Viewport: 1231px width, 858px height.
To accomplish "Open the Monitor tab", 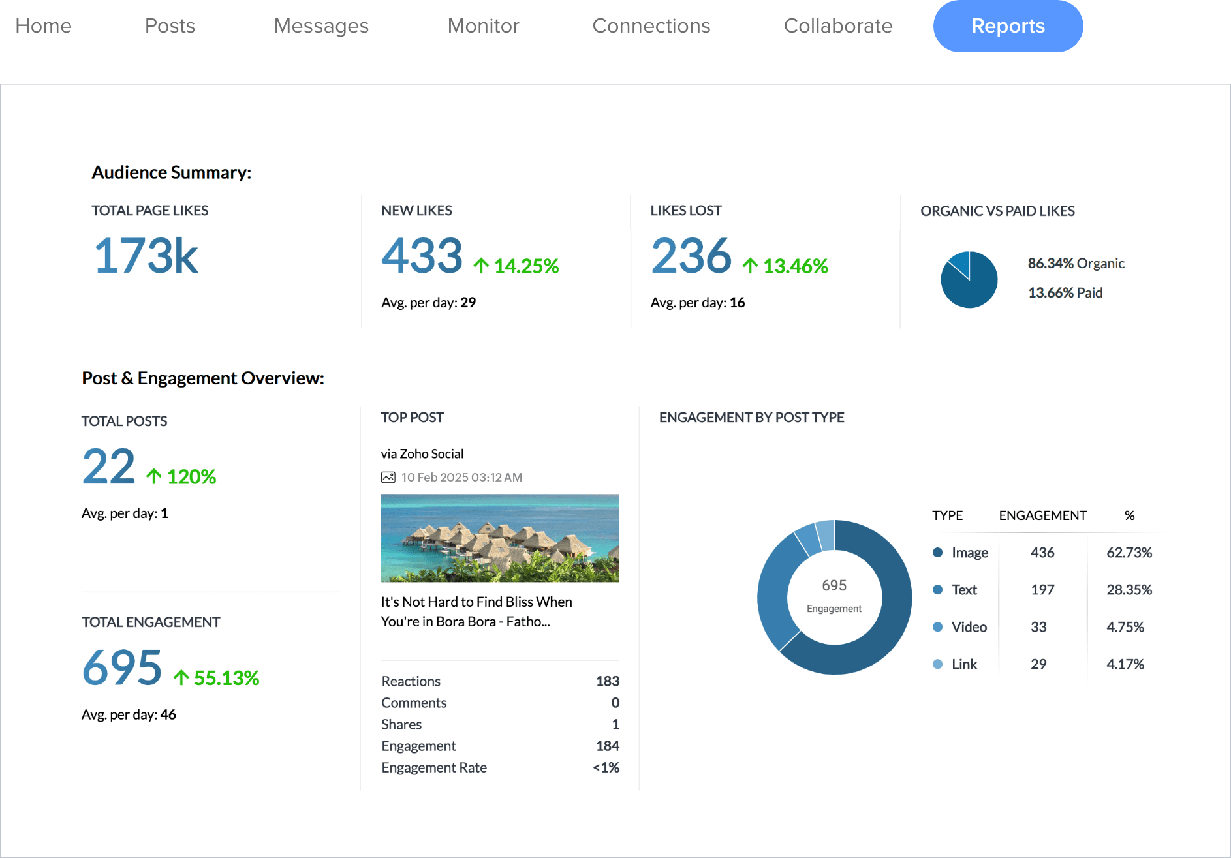I will pos(483,26).
